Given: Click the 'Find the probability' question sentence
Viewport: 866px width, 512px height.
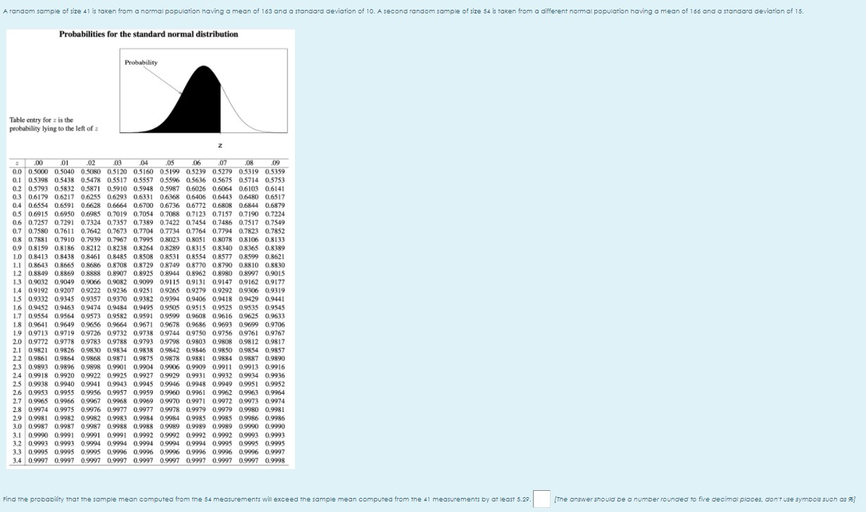Looking at the screenshot, I should [x=265, y=500].
